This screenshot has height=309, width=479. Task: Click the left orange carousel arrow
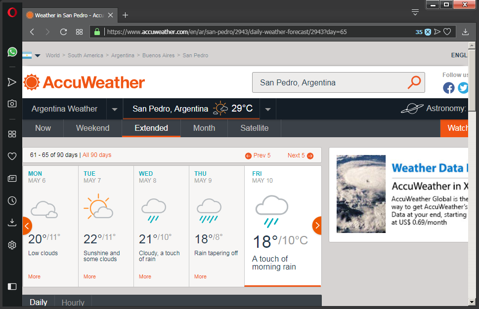click(x=27, y=226)
